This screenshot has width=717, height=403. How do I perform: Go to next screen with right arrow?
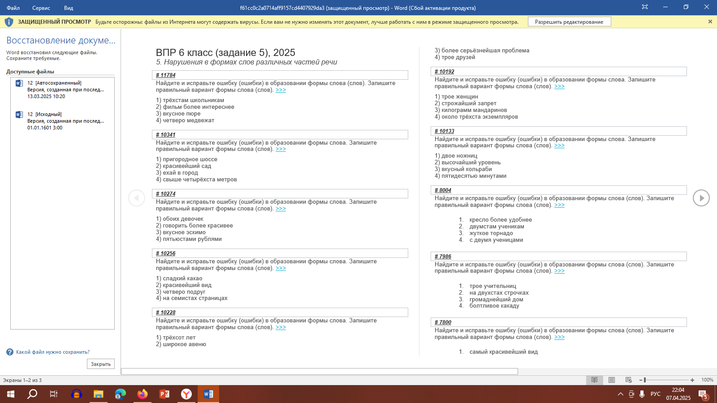(x=701, y=198)
